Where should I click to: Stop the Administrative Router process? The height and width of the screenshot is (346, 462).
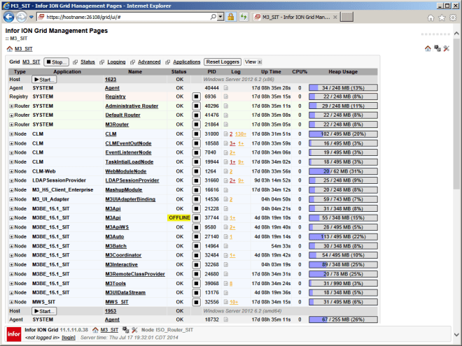click(x=197, y=106)
